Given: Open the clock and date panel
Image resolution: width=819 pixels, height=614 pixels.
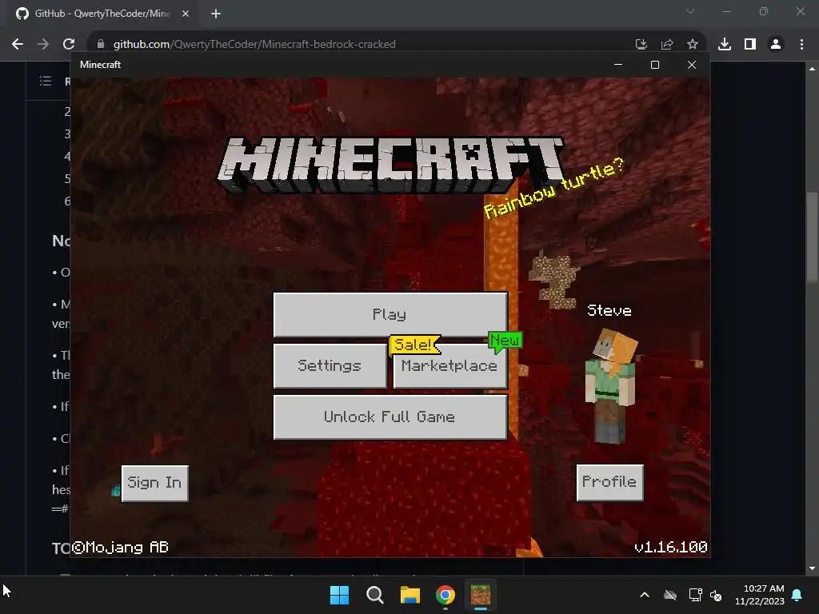Looking at the screenshot, I should pyautogui.click(x=760, y=595).
